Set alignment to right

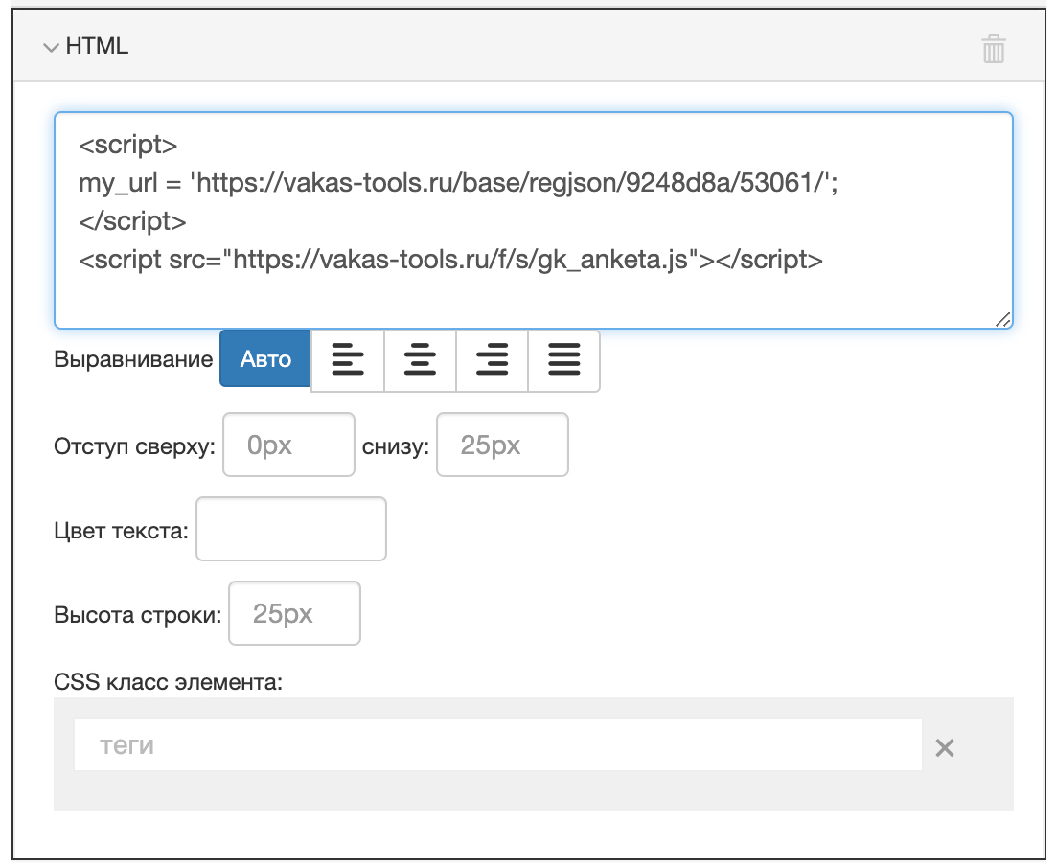point(492,361)
